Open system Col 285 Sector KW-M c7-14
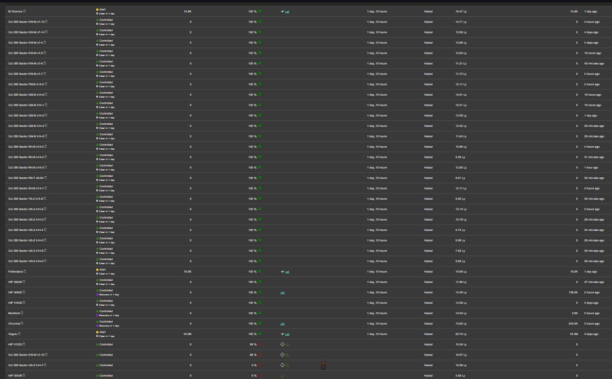612x379 pixels. [x=27, y=32]
